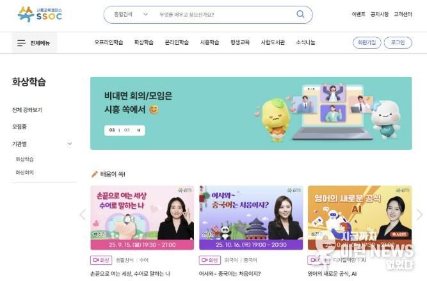
Task: Open the 온라인학습 menu item
Action: (x=177, y=42)
